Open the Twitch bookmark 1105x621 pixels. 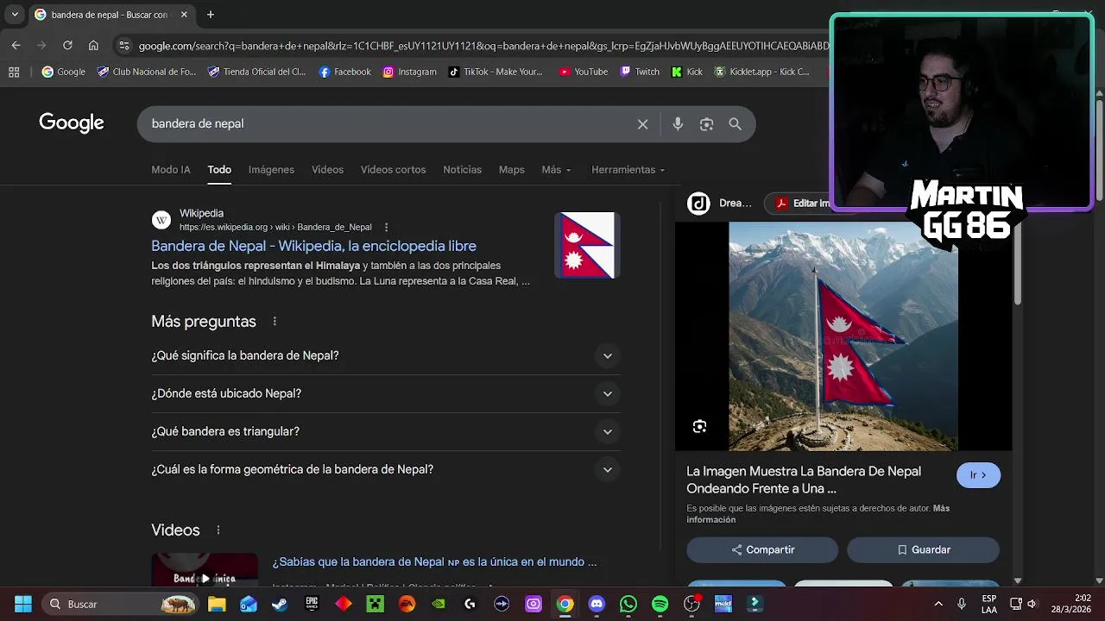tap(640, 72)
